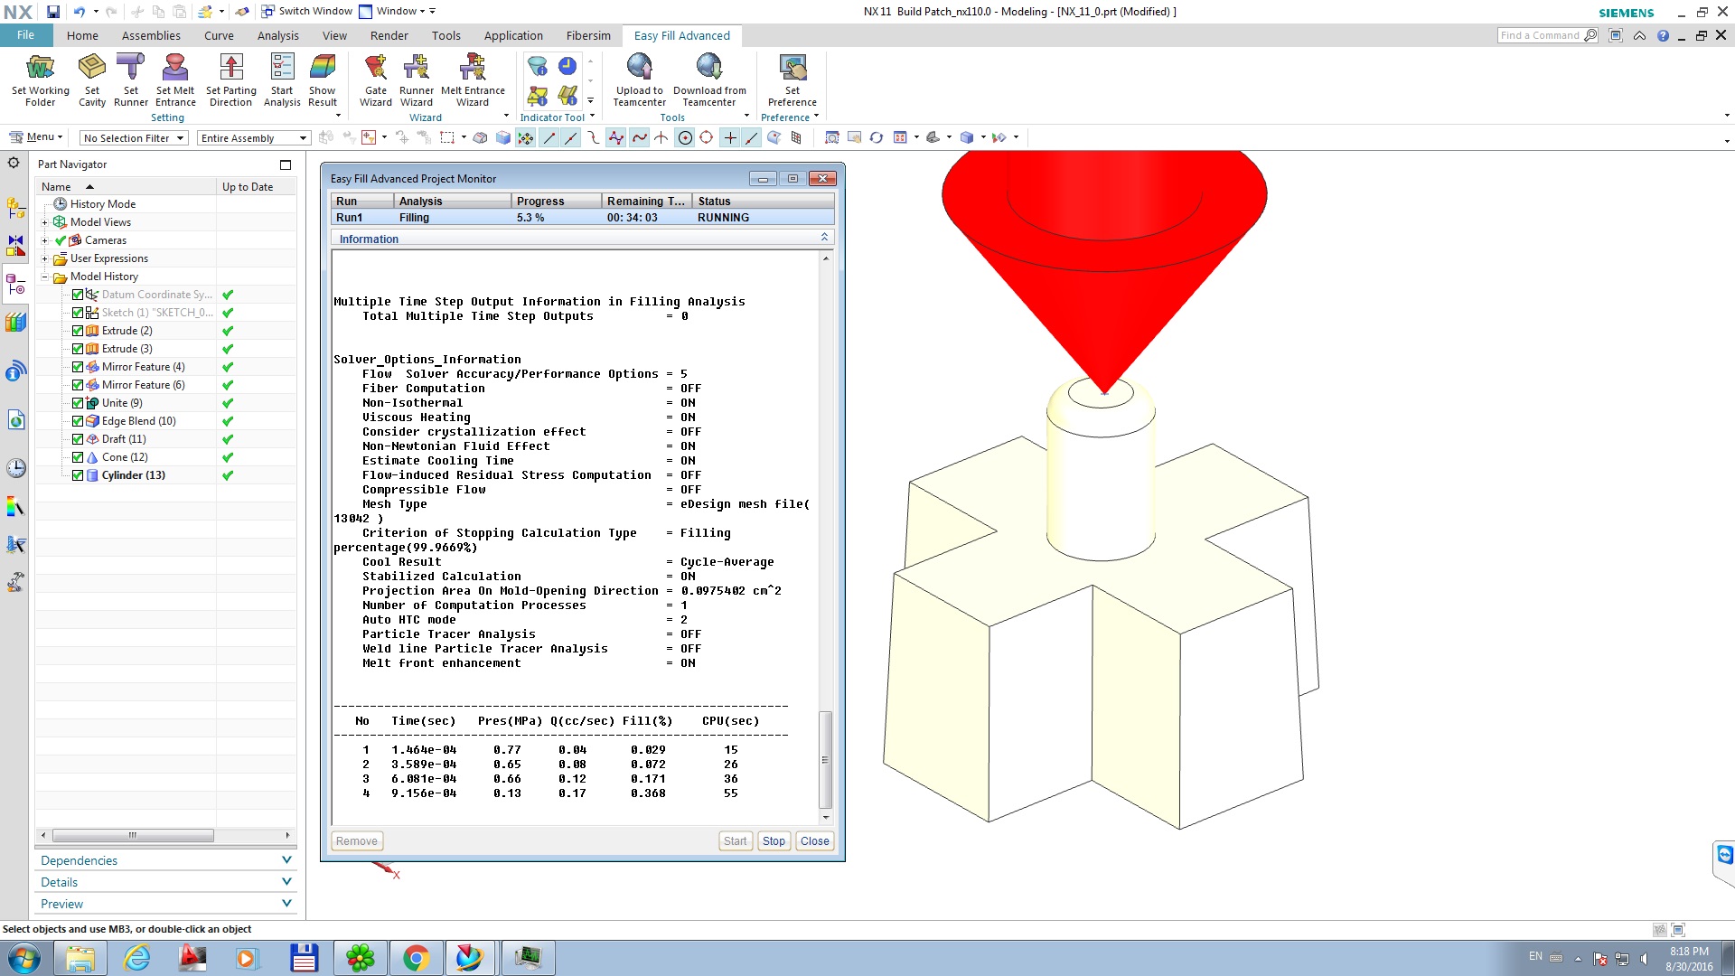
Task: Uncheck Extrude (3) feature checkbox
Action: 78,349
